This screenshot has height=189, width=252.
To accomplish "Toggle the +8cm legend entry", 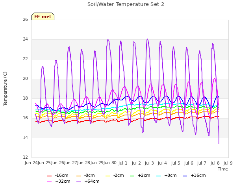I will point(166,175).
